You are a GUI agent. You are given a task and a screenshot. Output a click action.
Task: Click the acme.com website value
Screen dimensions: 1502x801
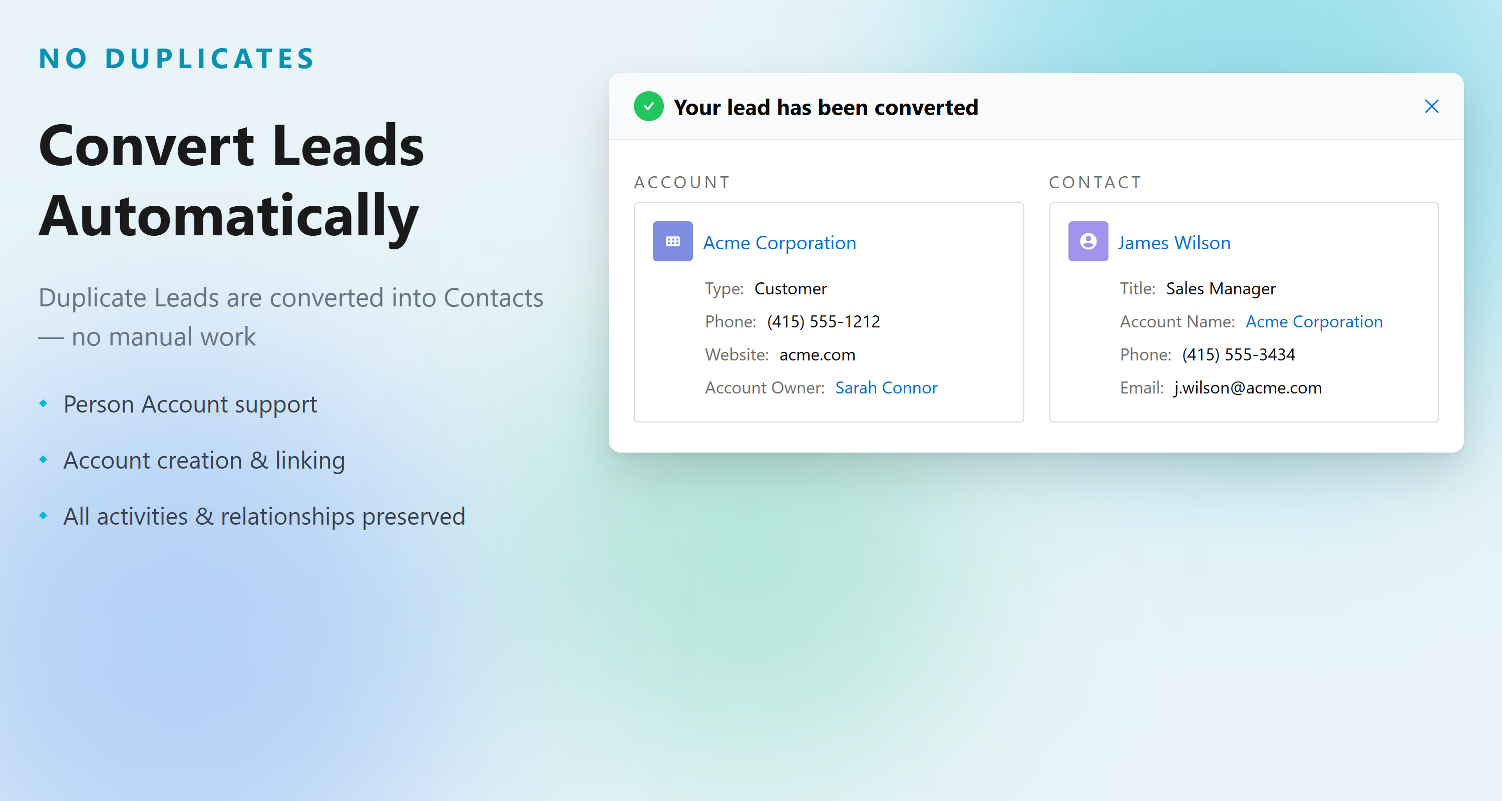pyautogui.click(x=817, y=355)
